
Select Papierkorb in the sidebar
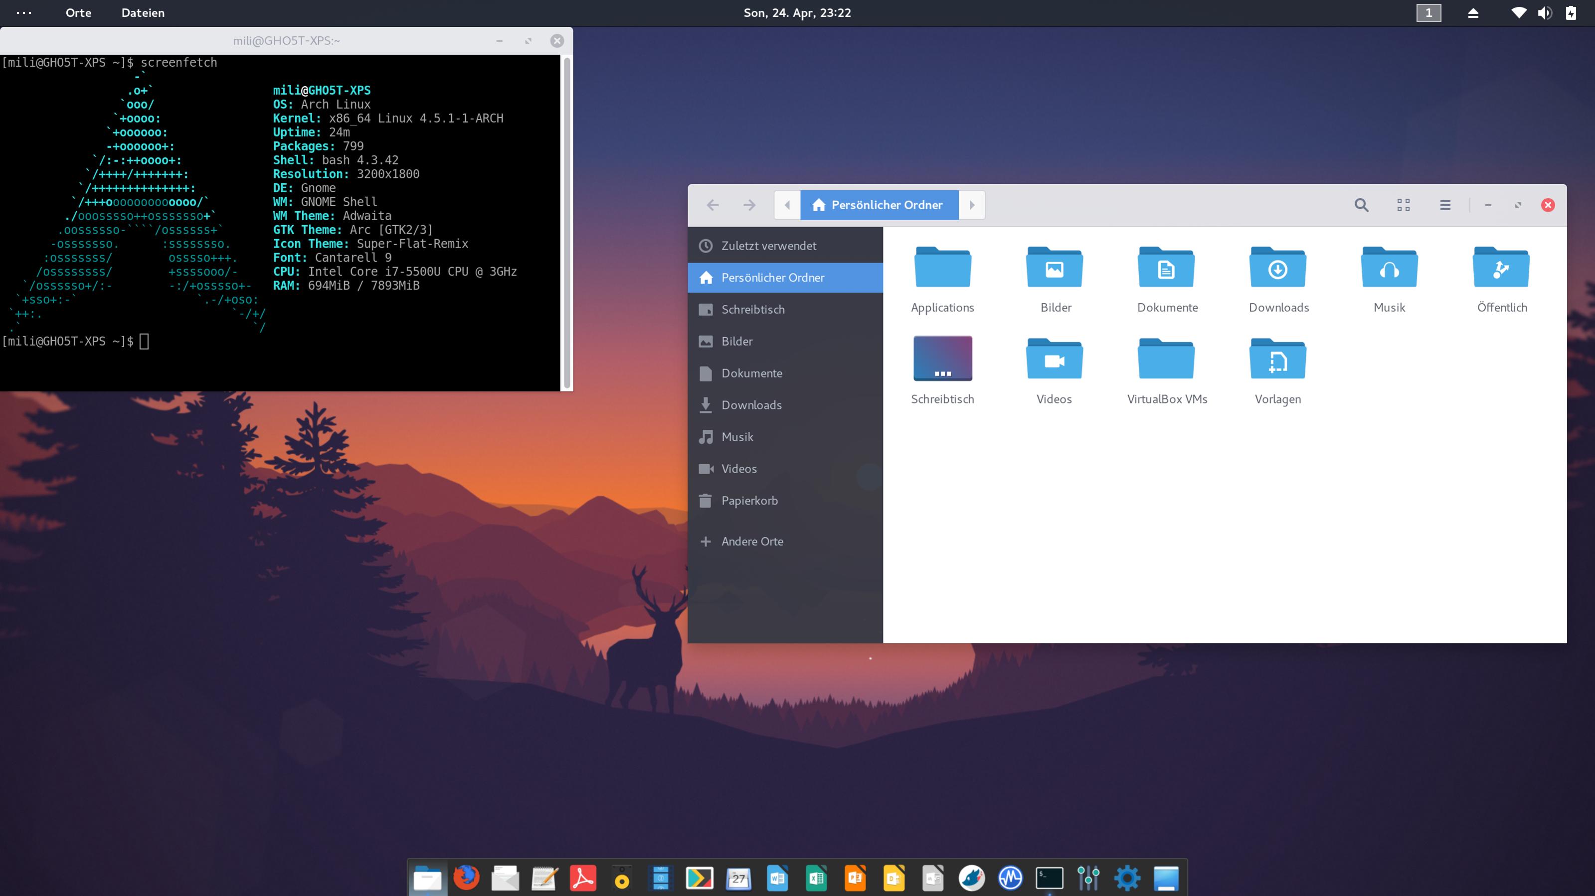click(x=749, y=501)
